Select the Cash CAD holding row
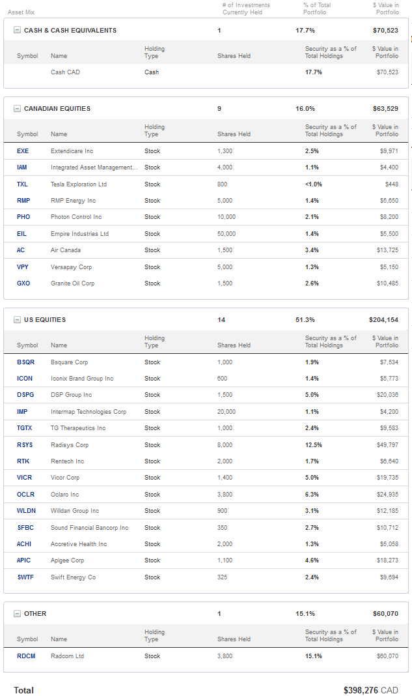 65,72
